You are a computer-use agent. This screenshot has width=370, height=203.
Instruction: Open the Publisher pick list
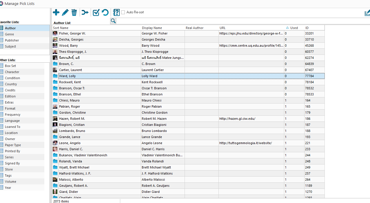12,40
